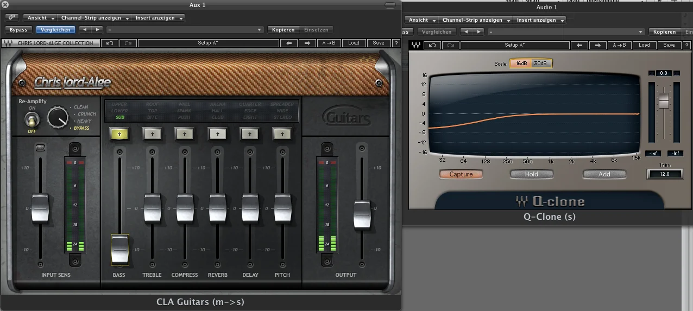Open Insert anzeigen dropdown in Audio 1

[x=540, y=20]
